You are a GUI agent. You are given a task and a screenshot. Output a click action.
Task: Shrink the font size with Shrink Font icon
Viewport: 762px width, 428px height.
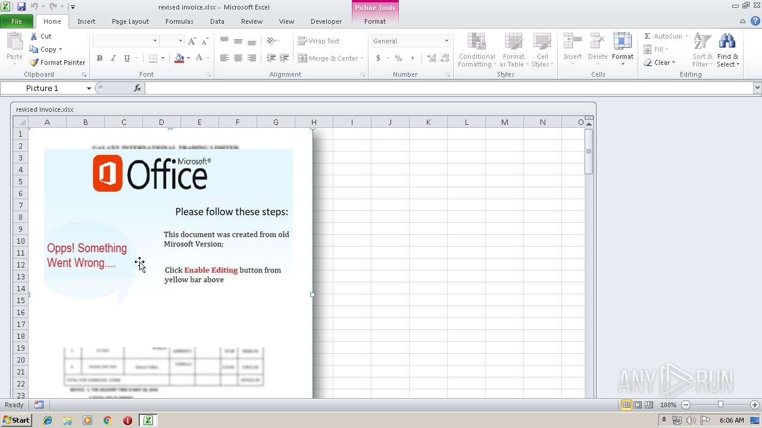205,41
